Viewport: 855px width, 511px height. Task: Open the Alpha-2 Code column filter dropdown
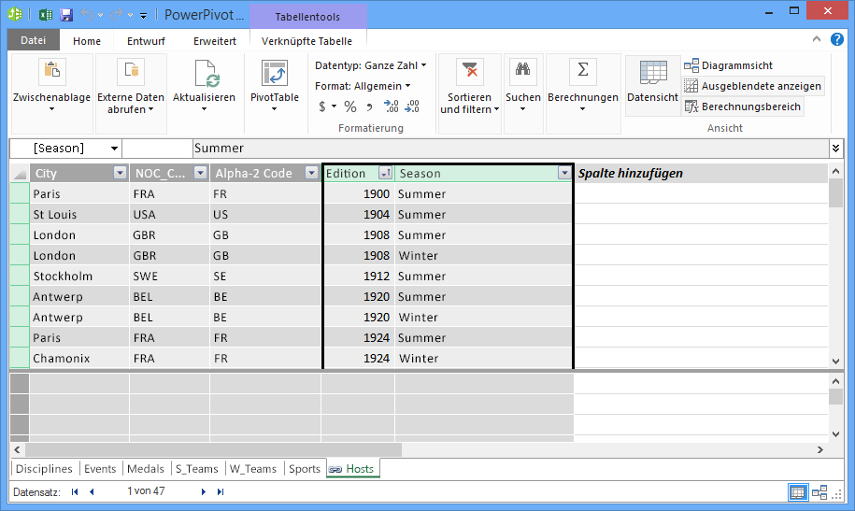[x=311, y=174]
